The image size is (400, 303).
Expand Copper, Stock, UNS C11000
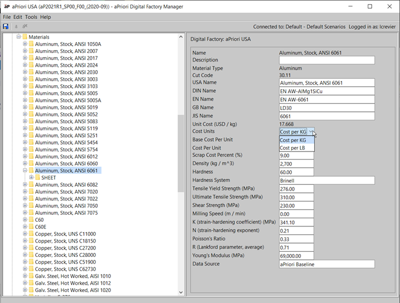click(25, 233)
